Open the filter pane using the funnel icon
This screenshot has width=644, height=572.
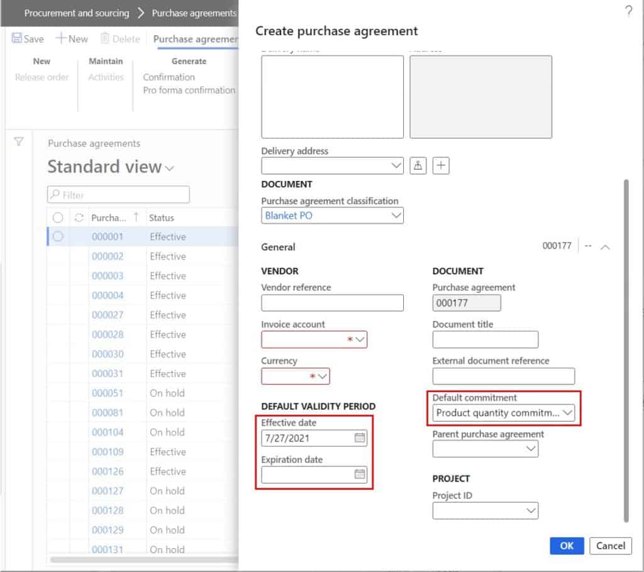pos(18,143)
